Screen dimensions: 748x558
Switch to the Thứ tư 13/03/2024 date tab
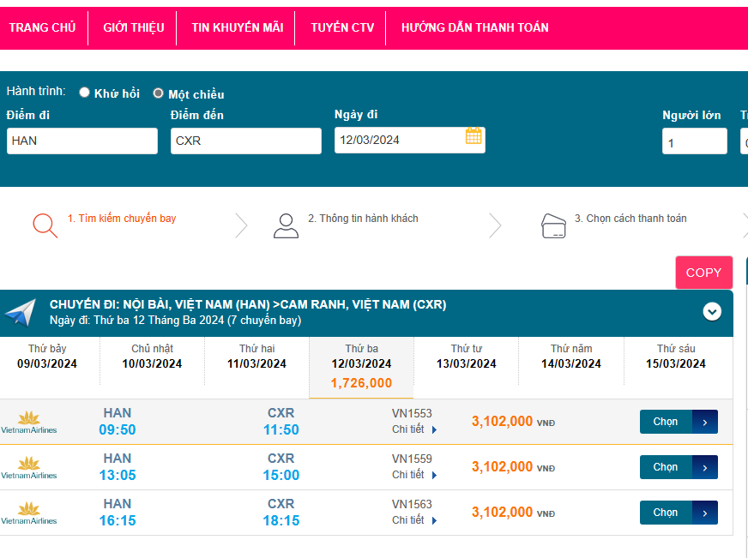click(466, 357)
